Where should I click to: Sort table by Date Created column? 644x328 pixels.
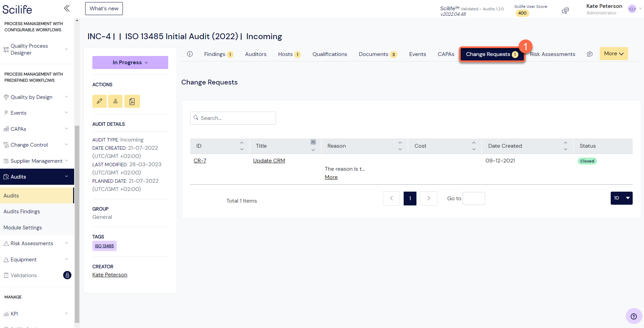tap(565, 146)
